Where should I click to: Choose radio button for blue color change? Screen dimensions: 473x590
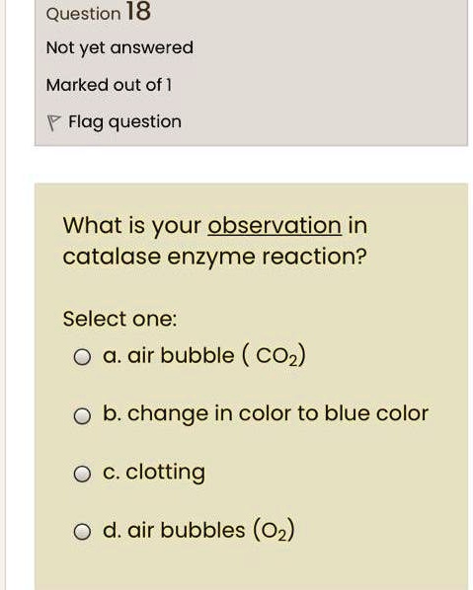(82, 415)
